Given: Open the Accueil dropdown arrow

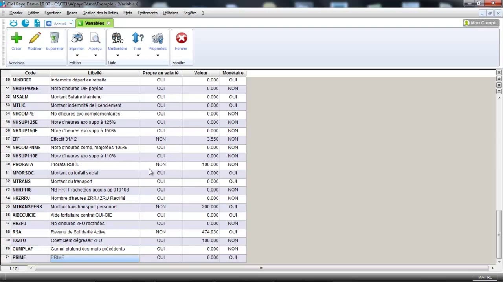Looking at the screenshot, I should pos(71,24).
